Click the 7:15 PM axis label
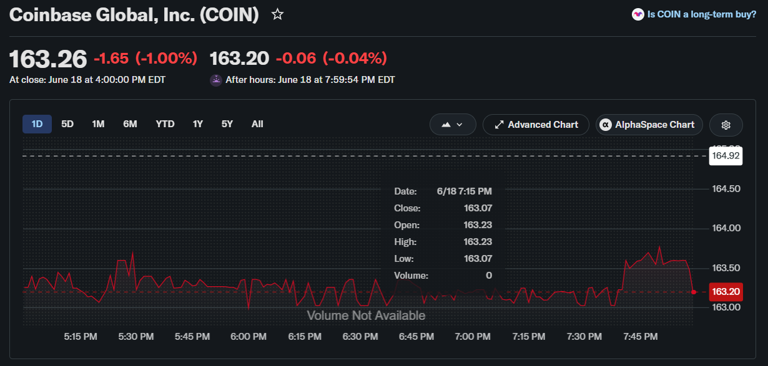This screenshot has width=768, height=366. (x=529, y=337)
